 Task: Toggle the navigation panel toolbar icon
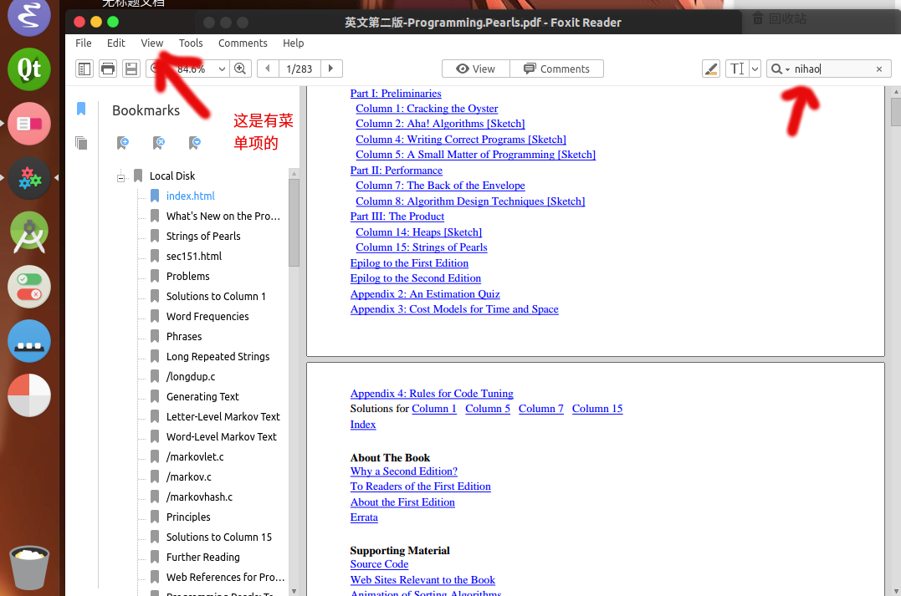click(84, 69)
